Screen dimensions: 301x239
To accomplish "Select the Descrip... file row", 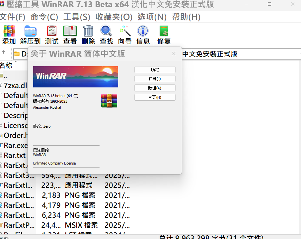I will (x=14, y=116).
